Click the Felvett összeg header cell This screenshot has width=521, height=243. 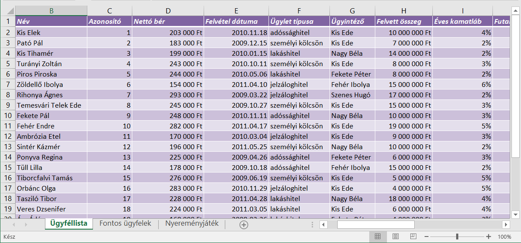[403, 21]
